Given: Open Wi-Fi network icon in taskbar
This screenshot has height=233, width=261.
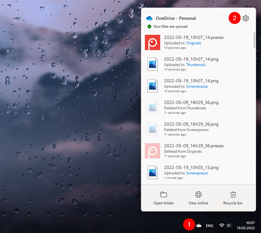Looking at the screenshot, I should click(222, 225).
